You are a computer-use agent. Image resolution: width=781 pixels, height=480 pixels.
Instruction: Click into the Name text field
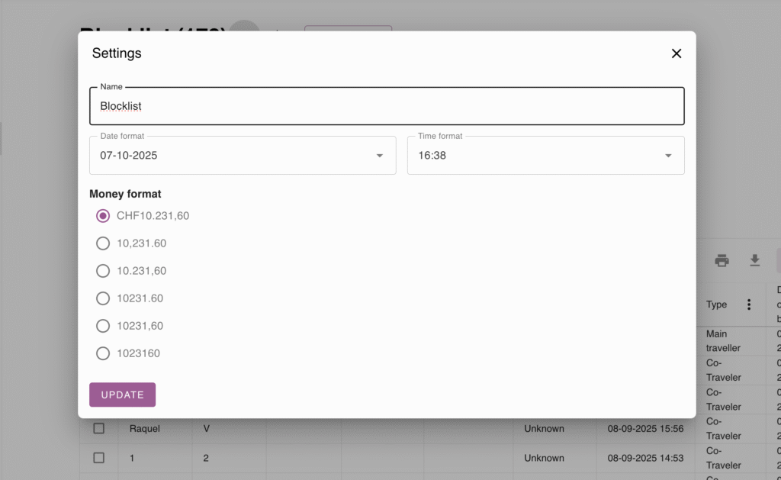(x=387, y=106)
